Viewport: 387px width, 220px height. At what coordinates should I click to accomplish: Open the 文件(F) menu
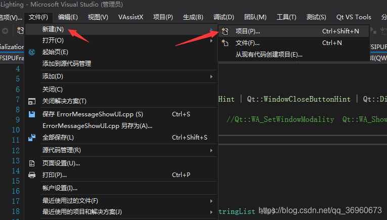(x=38, y=17)
